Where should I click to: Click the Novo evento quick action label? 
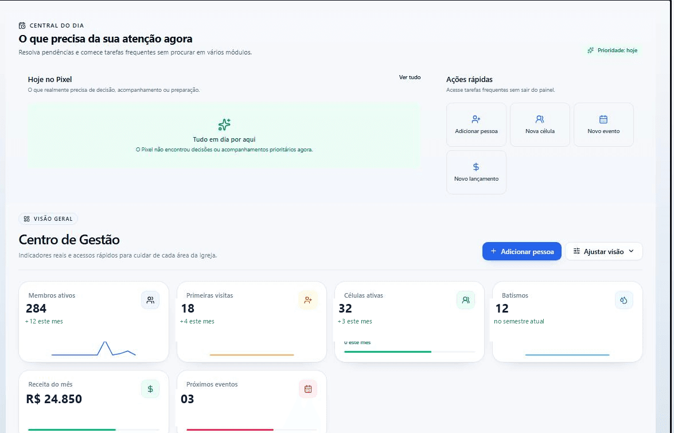point(603,131)
